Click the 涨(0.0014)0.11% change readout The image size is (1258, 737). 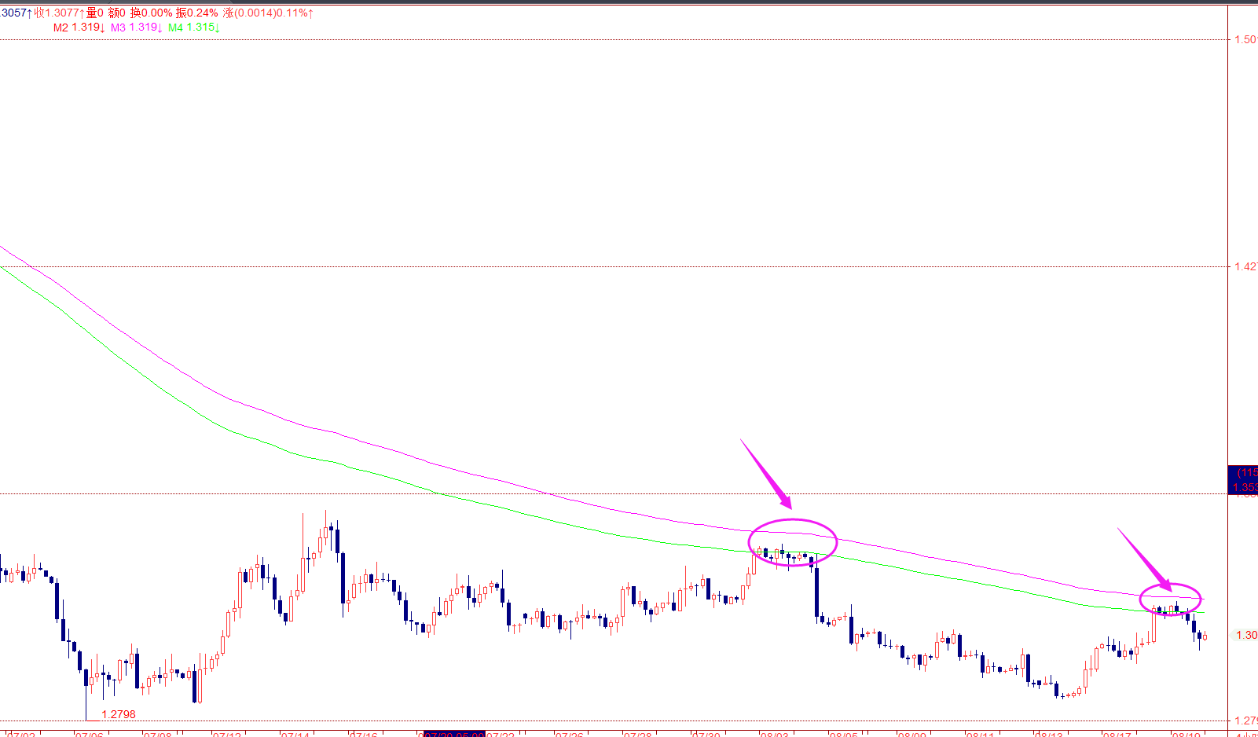pos(268,13)
